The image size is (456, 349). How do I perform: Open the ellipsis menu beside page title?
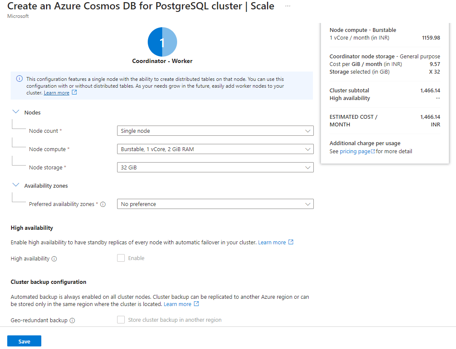point(288,6)
